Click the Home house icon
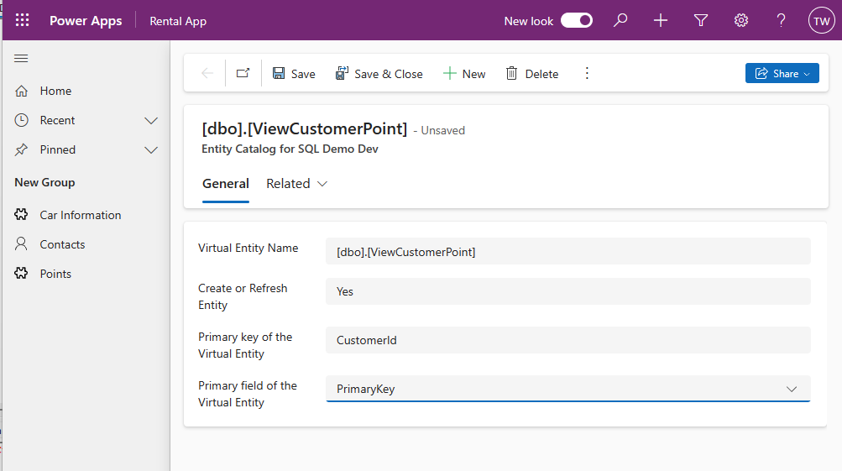842x471 pixels. pos(21,91)
